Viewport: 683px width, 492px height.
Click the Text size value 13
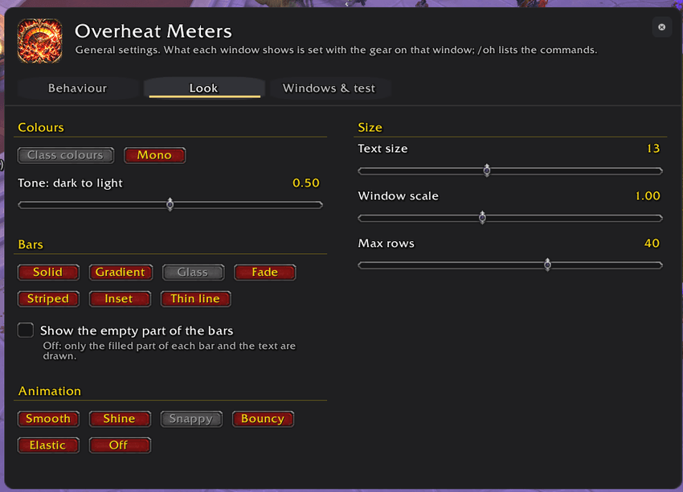pos(653,149)
